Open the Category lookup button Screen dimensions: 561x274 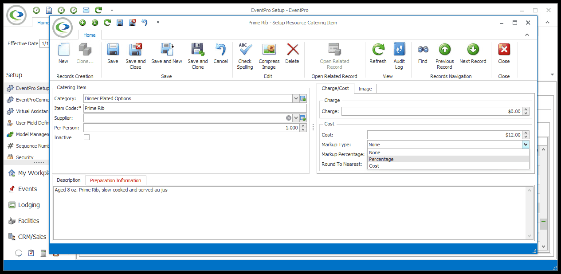click(x=303, y=98)
